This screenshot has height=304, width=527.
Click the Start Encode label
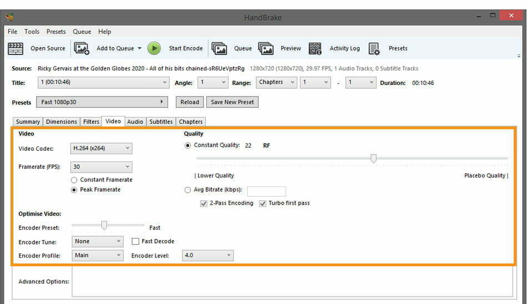click(186, 48)
